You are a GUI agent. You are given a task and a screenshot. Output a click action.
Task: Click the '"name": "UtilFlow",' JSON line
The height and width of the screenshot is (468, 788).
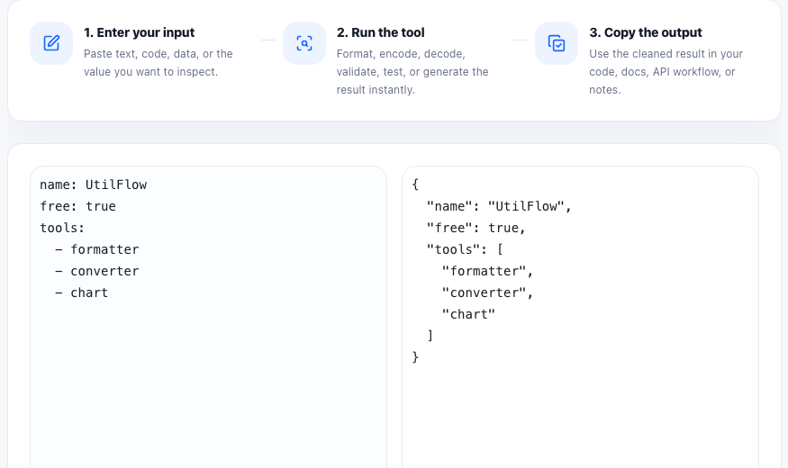coord(499,206)
